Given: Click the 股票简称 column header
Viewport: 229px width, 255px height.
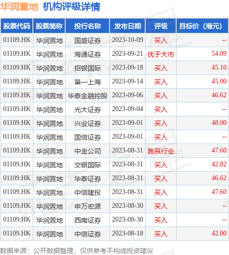Looking at the screenshot, I should tap(49, 26).
